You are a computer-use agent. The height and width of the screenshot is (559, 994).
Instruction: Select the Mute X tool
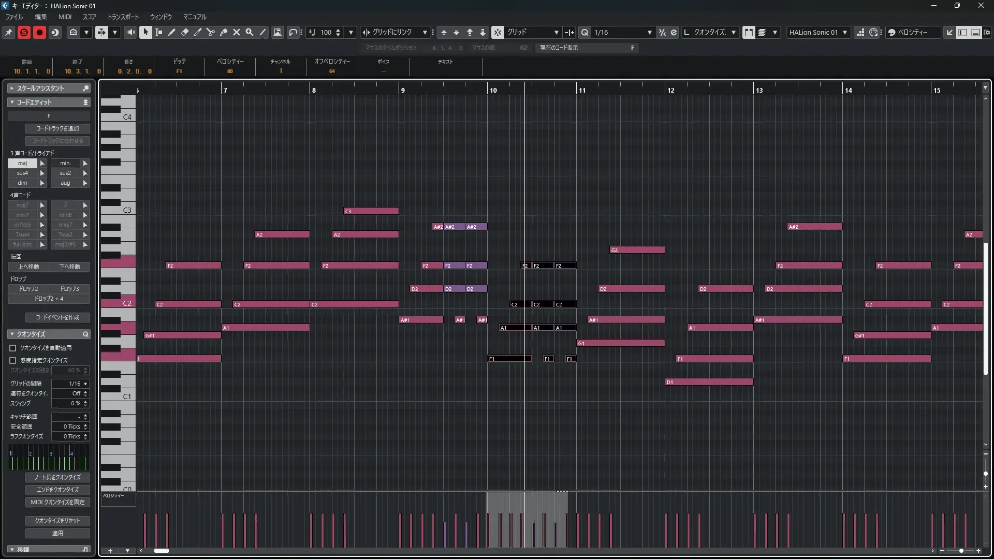(x=237, y=32)
